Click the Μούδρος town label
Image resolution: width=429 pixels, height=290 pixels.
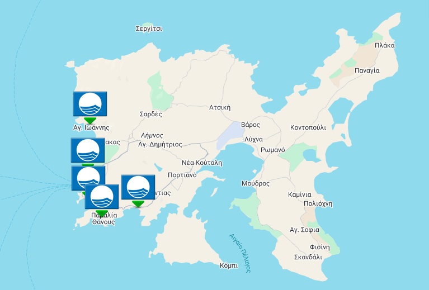pos(256,183)
